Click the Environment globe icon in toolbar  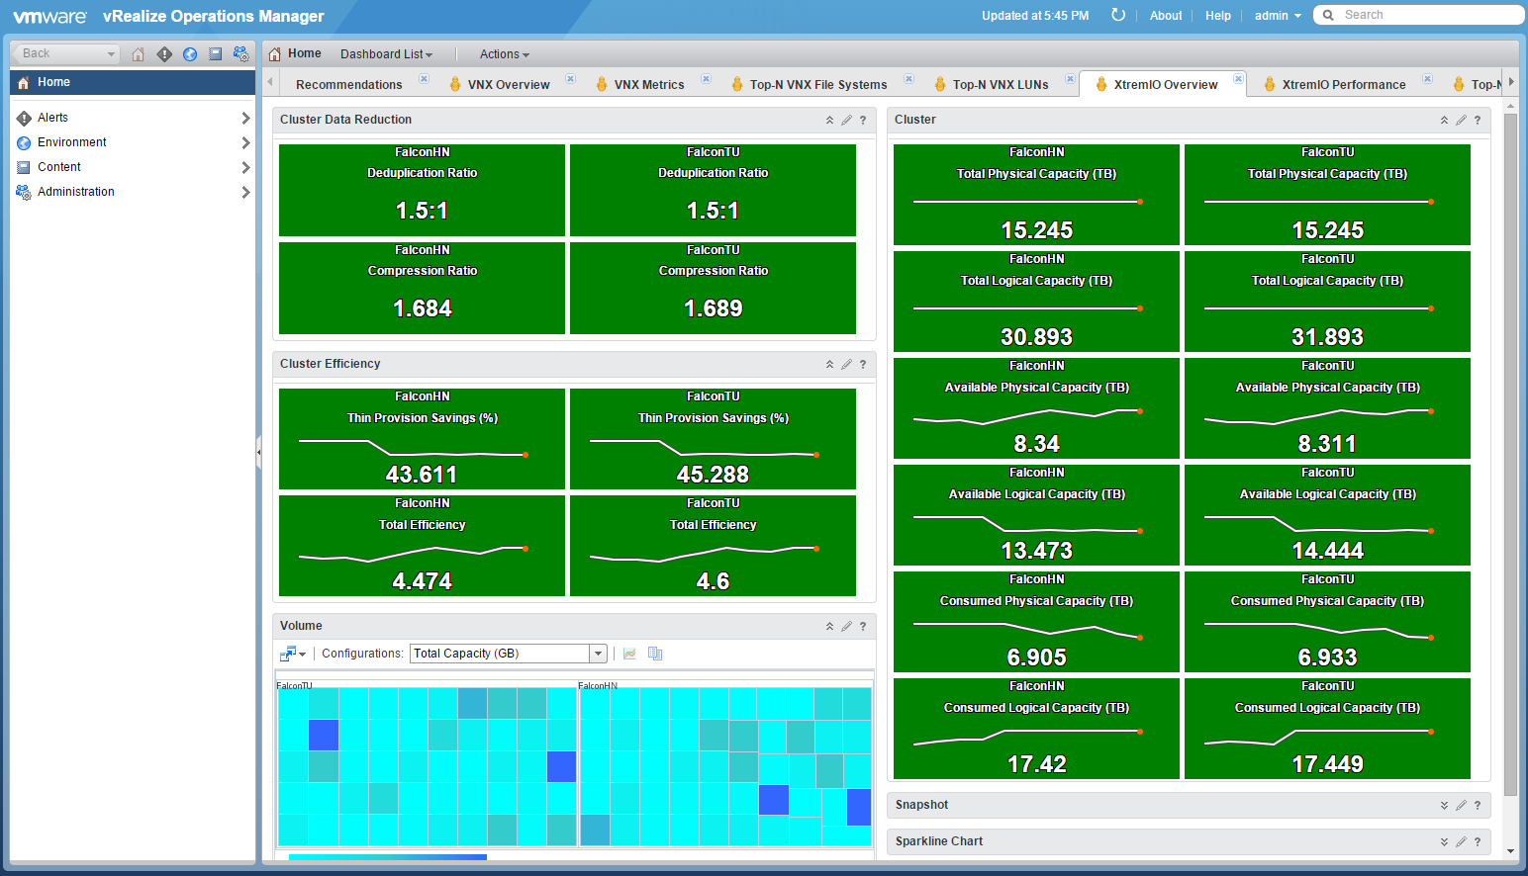(190, 54)
